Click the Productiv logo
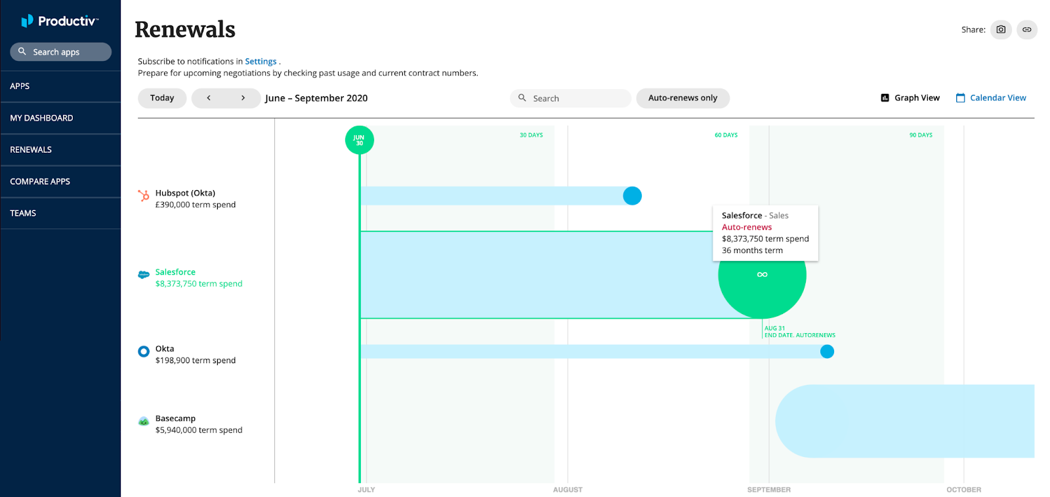Image resolution: width=1050 pixels, height=497 pixels. [60, 21]
